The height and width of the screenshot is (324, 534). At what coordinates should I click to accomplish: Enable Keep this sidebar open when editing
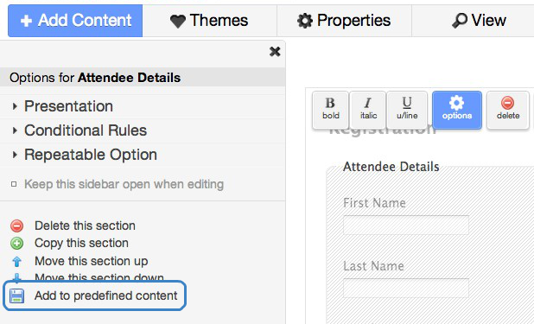14,184
